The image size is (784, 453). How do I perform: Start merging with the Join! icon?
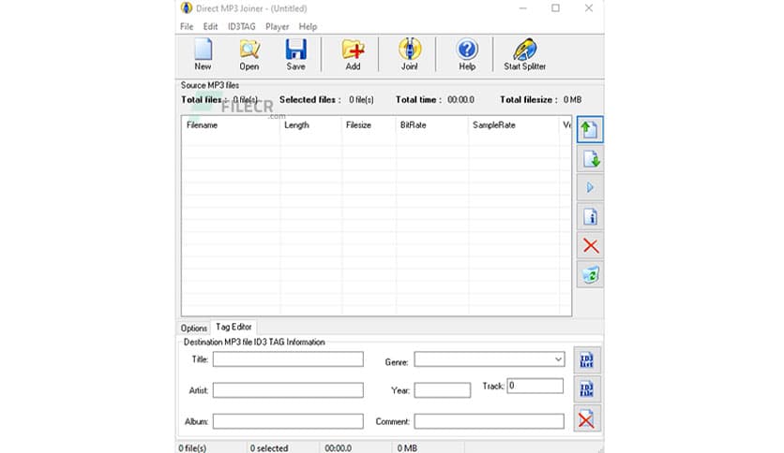coord(410,54)
